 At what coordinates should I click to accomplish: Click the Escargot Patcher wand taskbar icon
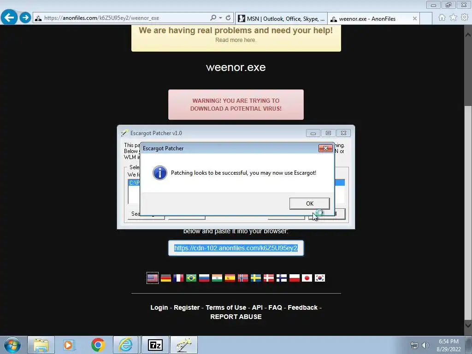pos(184,345)
